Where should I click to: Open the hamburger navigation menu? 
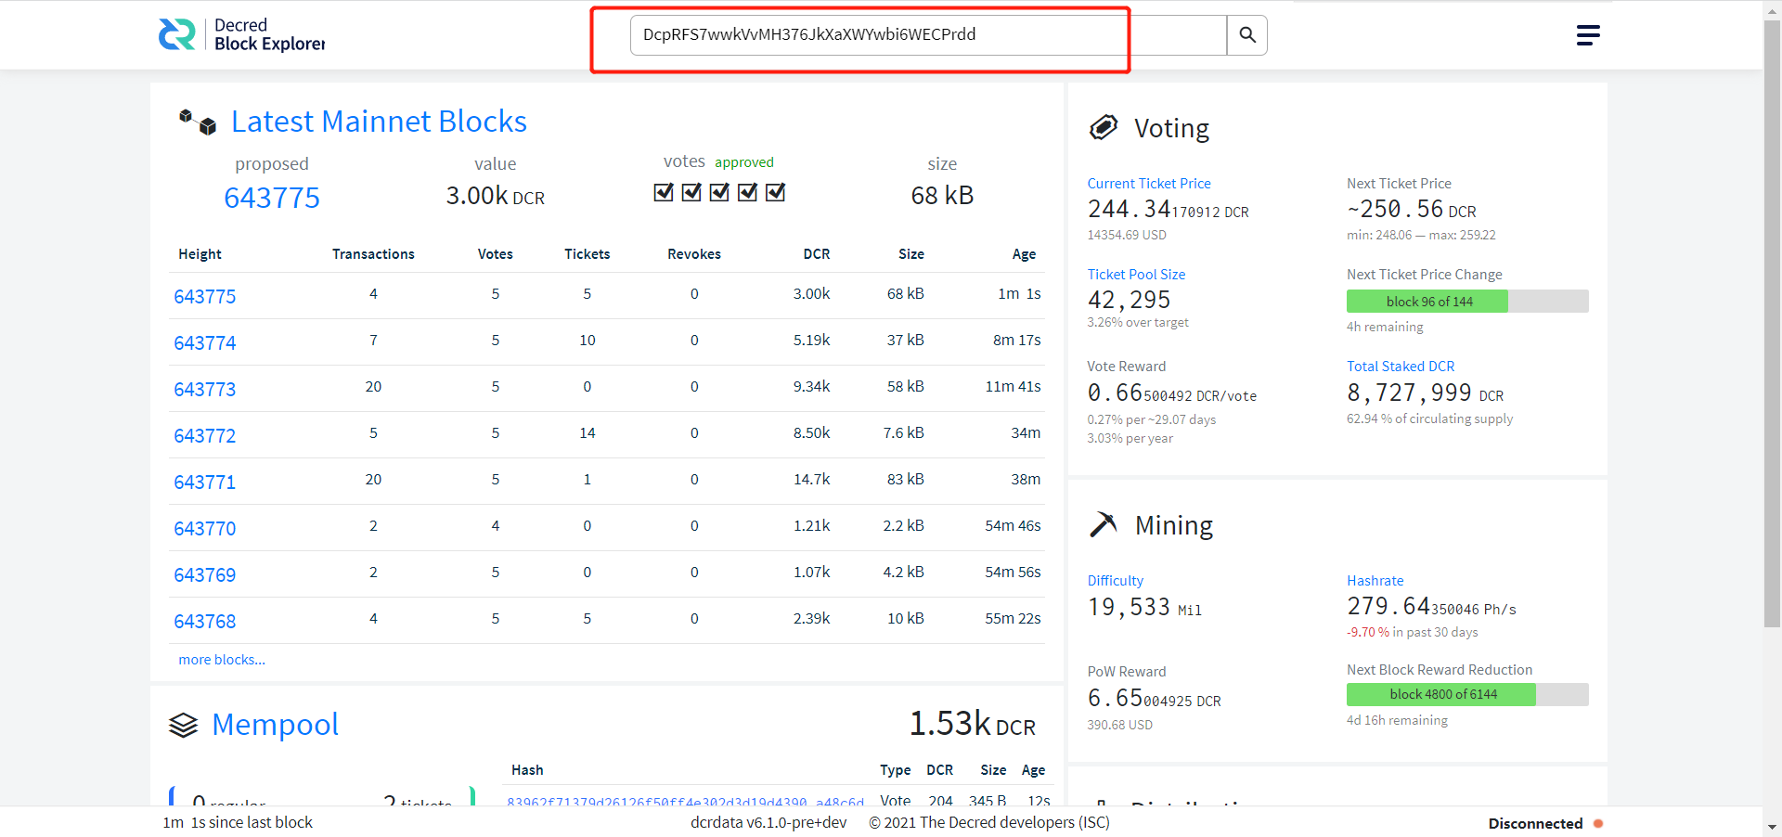(x=1587, y=35)
